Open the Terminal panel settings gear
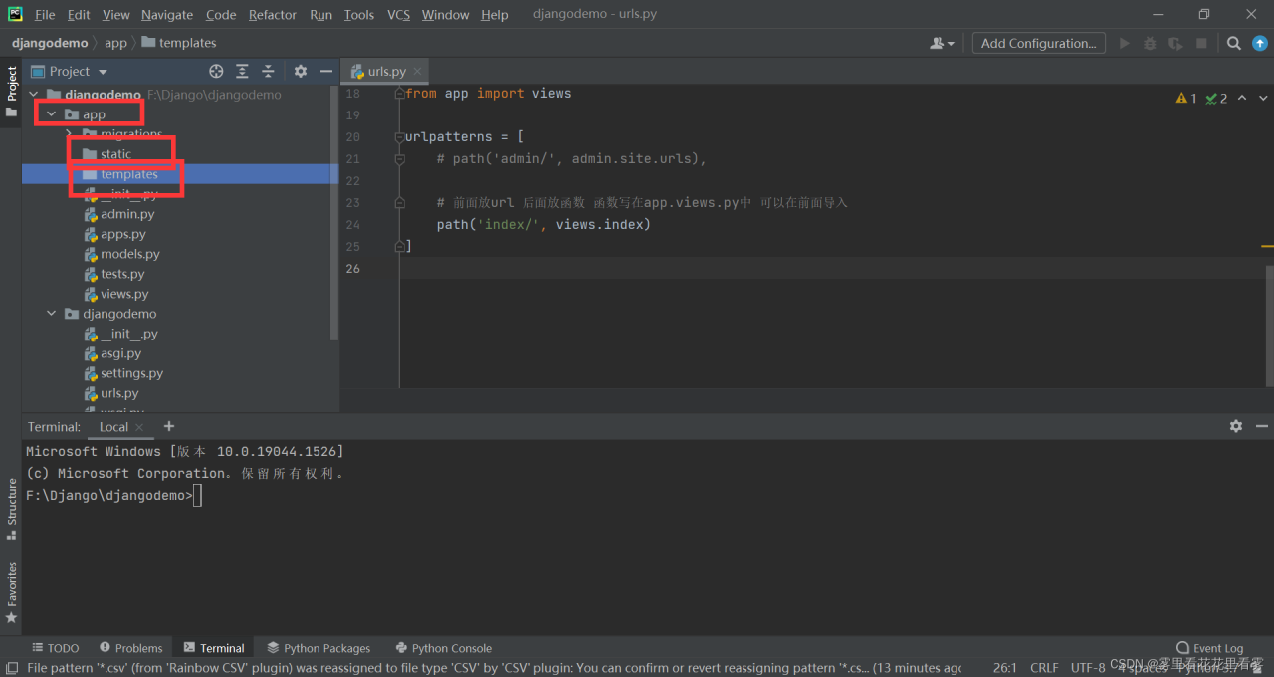Viewport: 1274px width, 677px height. click(1236, 426)
